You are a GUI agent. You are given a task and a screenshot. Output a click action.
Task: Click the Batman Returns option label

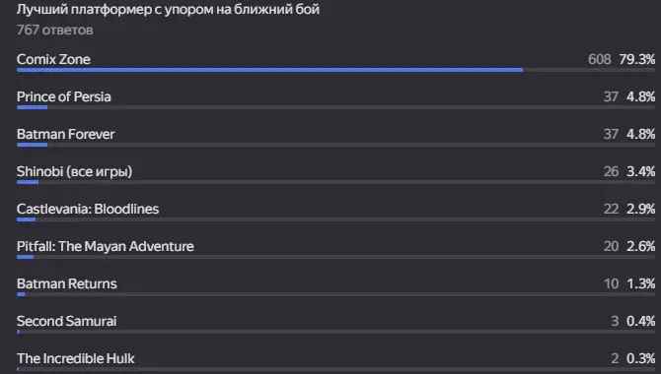pyautogui.click(x=67, y=284)
